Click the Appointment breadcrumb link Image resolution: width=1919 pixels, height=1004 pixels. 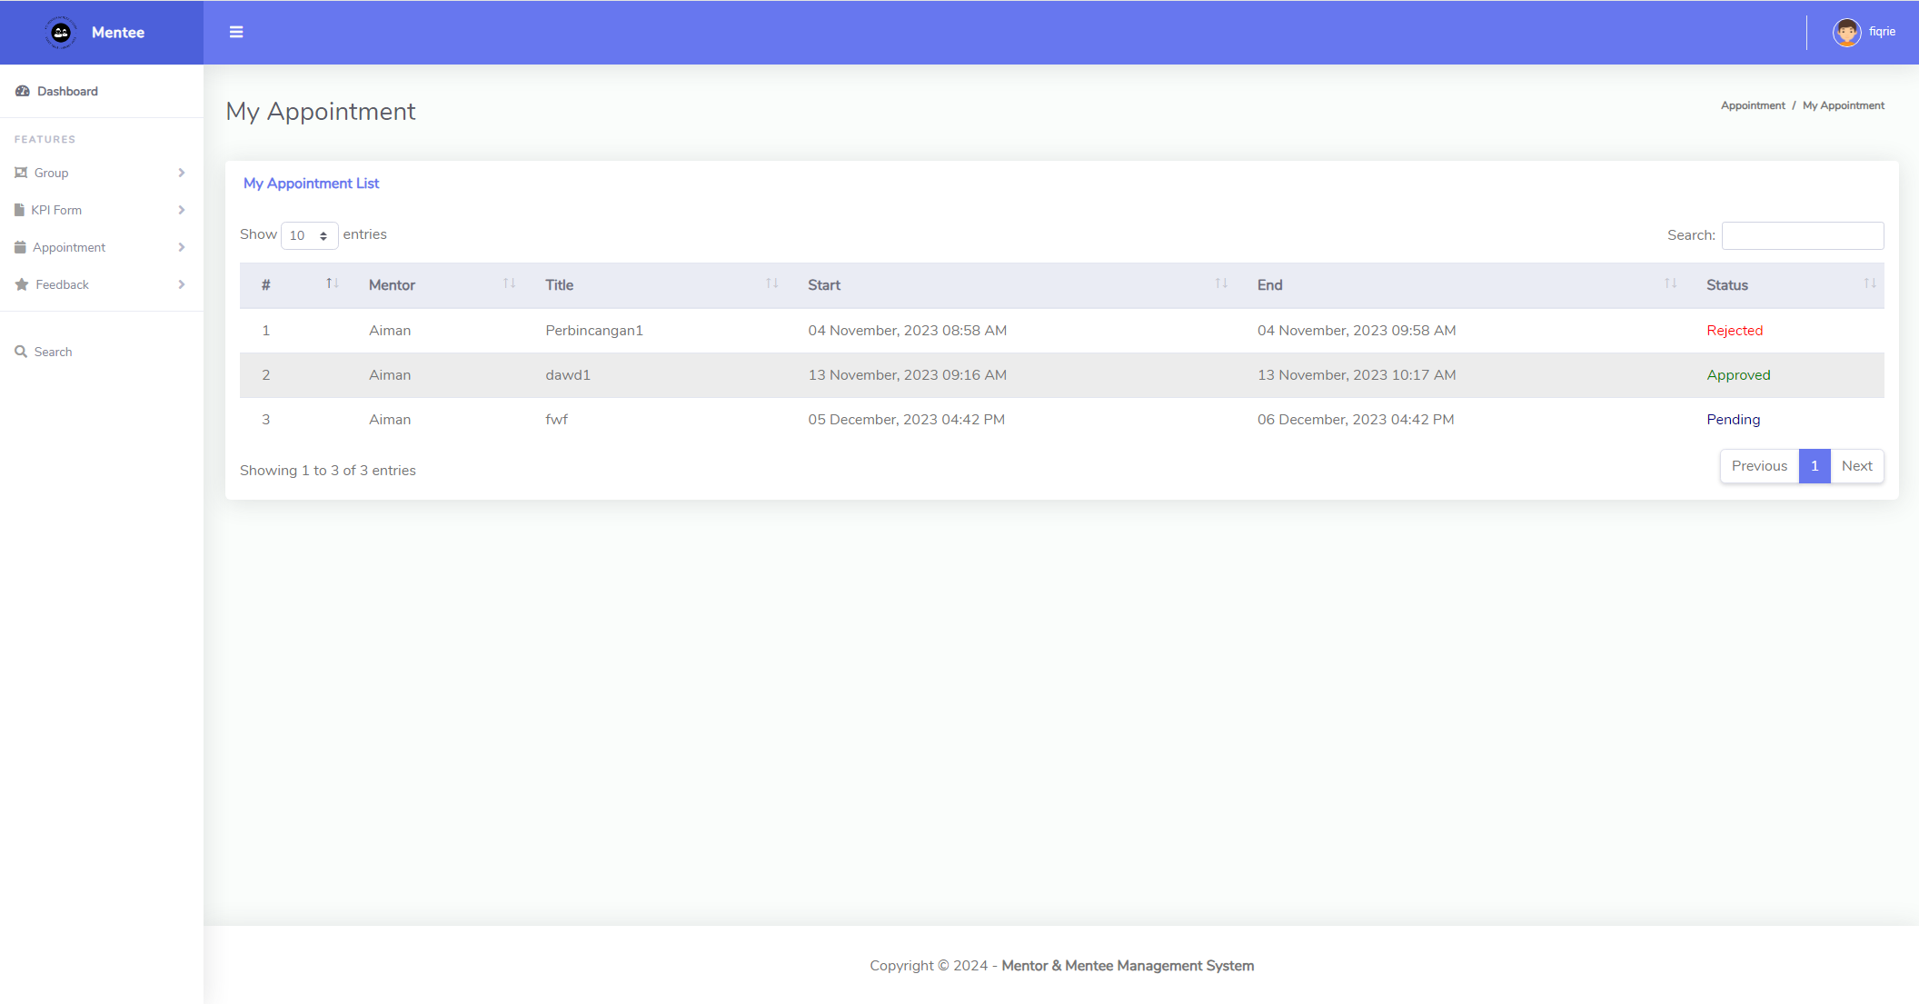point(1752,105)
